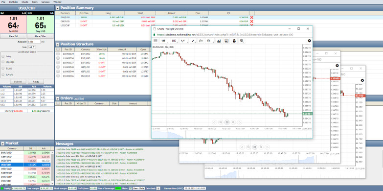Close the EUR/USD position with red X

click(x=252, y=17)
